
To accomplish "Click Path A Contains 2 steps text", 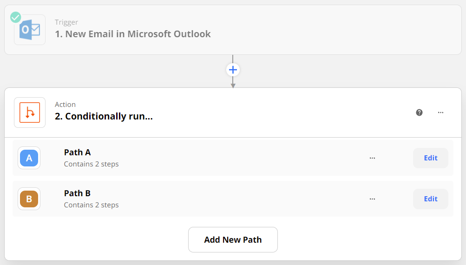I will point(91,164).
